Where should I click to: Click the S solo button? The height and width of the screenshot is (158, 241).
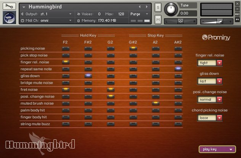click(158, 8)
